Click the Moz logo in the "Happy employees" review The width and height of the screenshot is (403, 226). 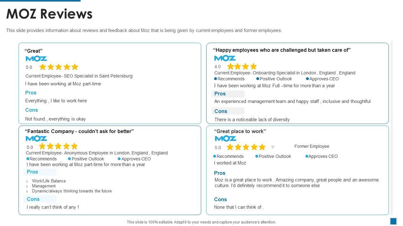[225, 58]
